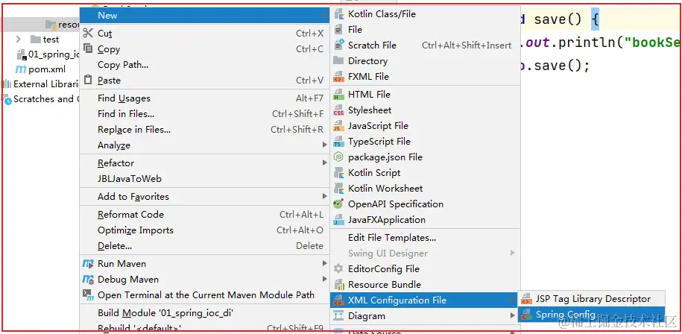This screenshot has width=682, height=334.
Task: Click the Scratch File icon
Action: click(339, 45)
